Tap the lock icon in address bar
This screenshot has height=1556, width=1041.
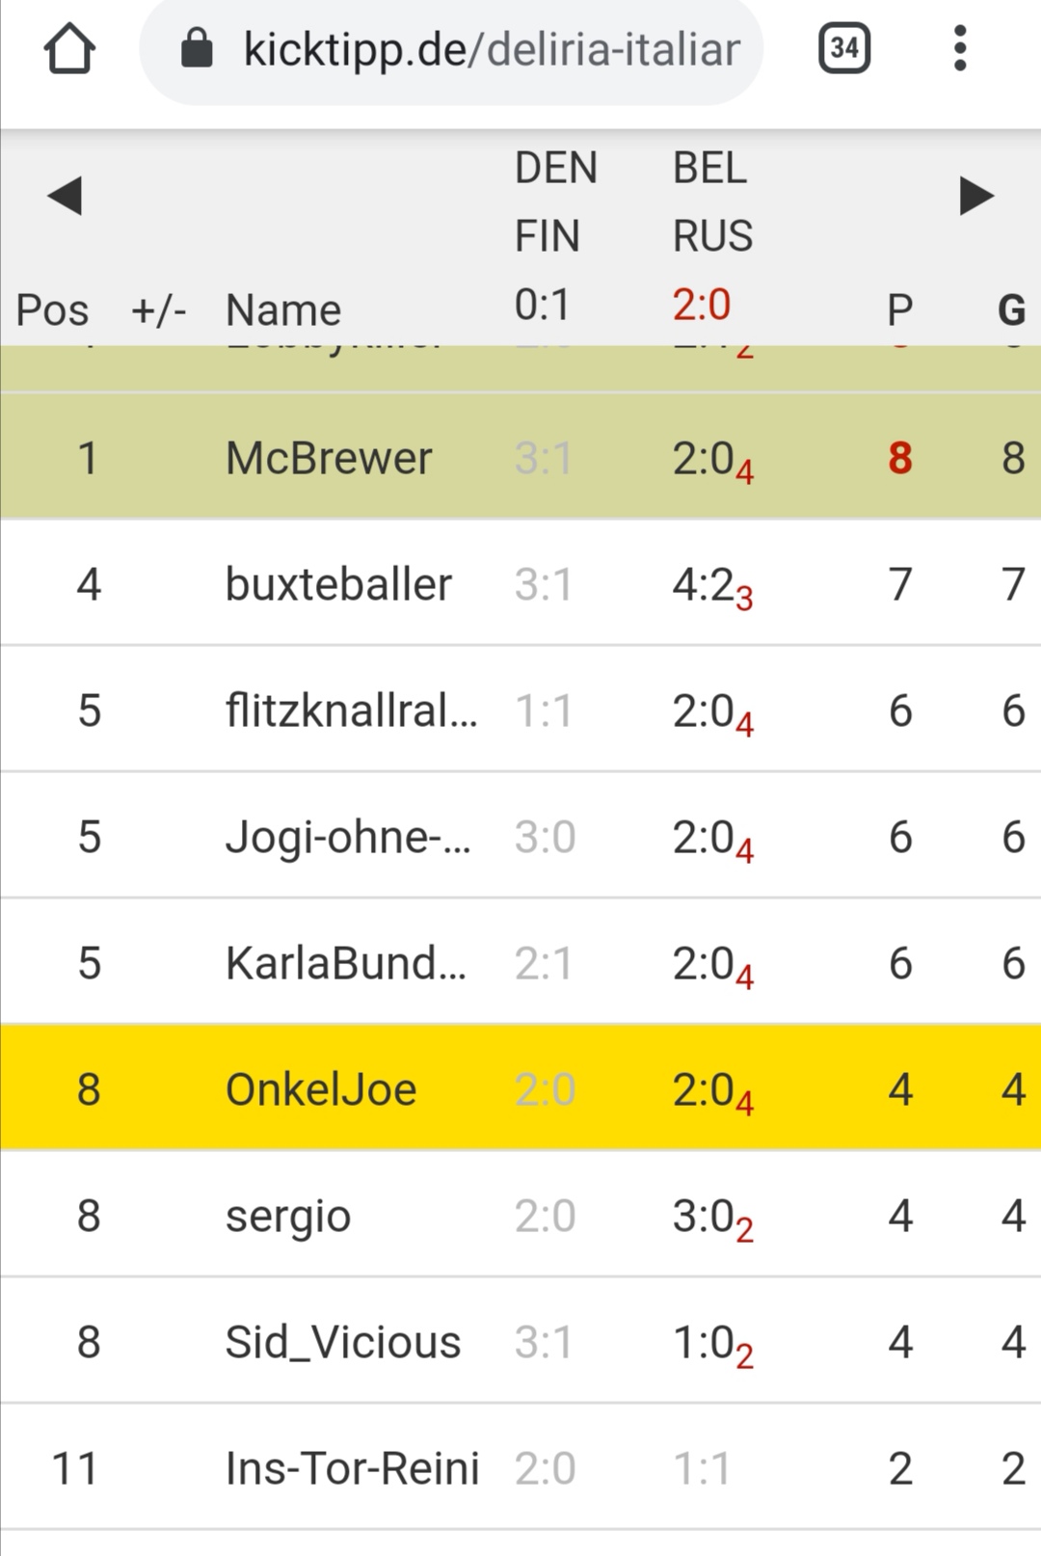198,49
